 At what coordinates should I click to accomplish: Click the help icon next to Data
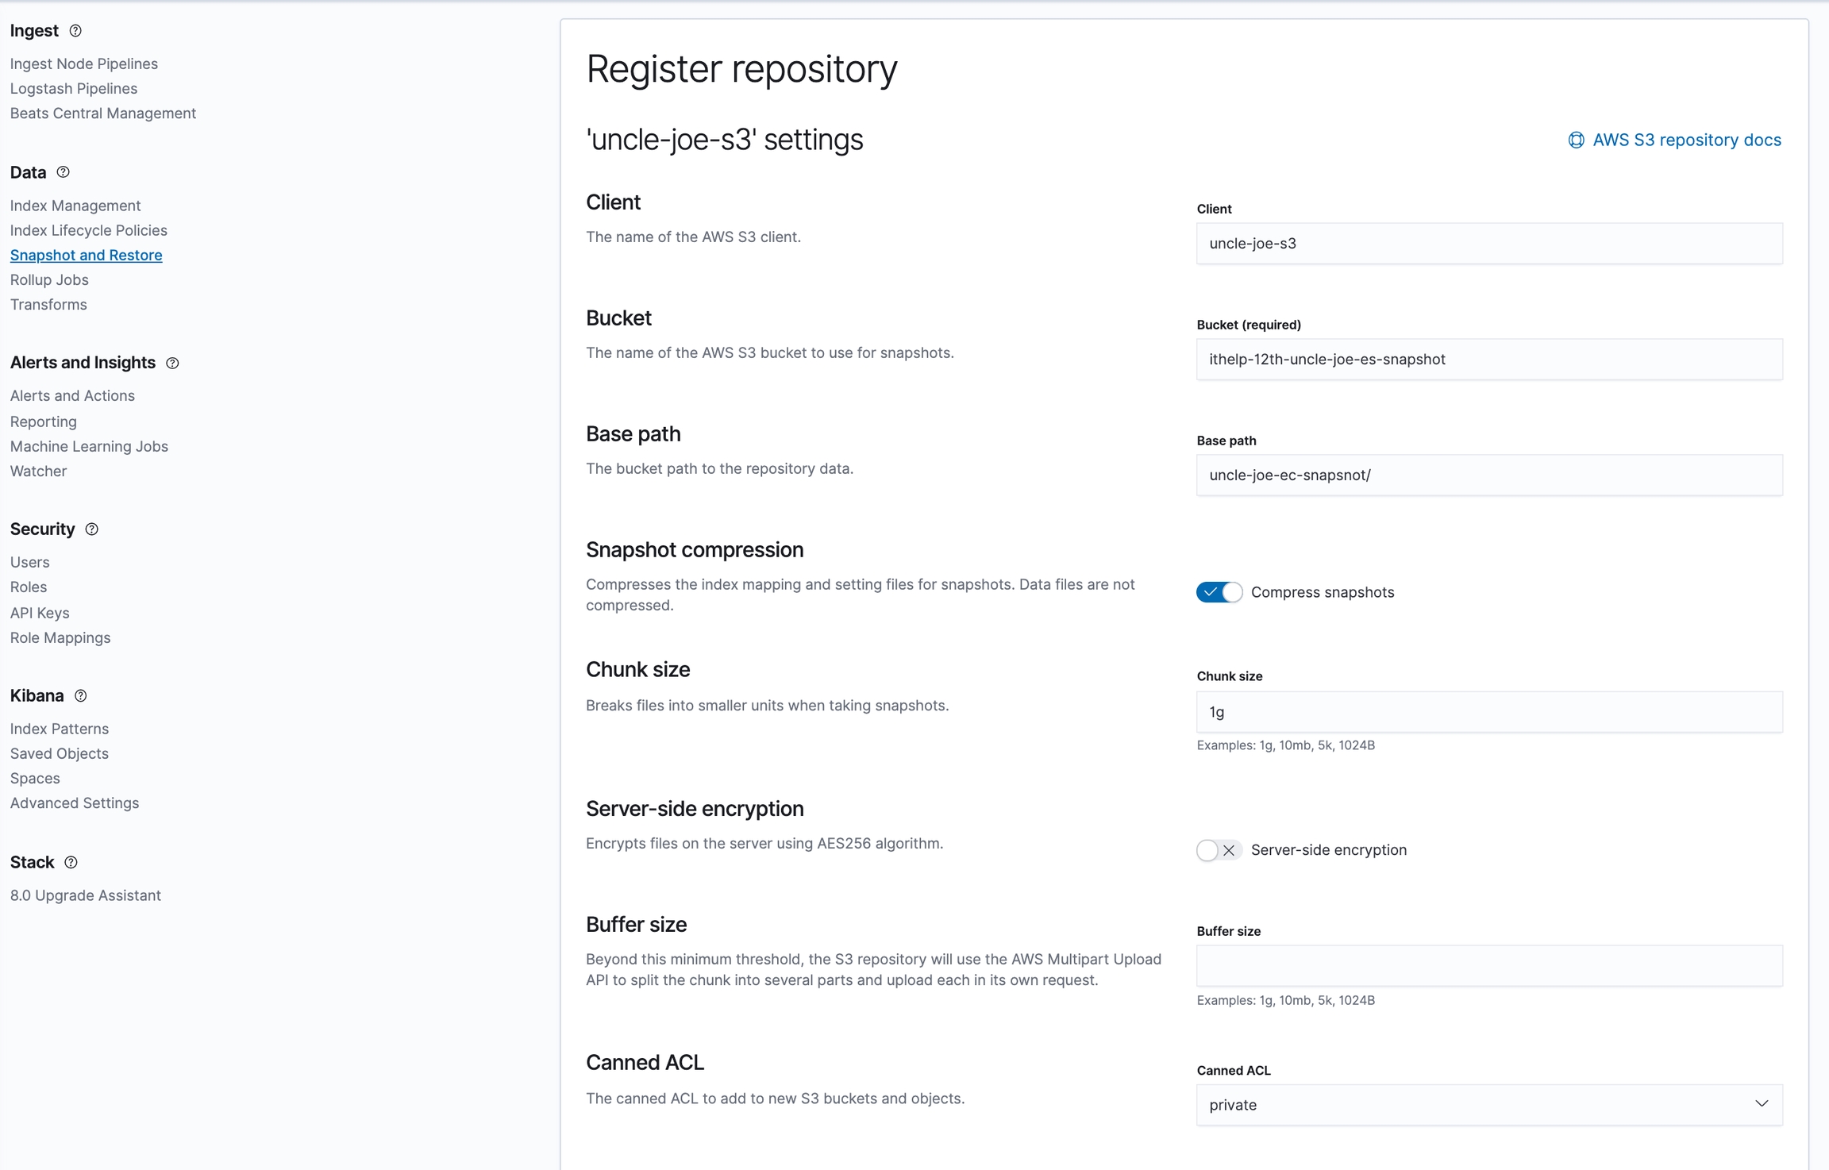click(x=64, y=172)
